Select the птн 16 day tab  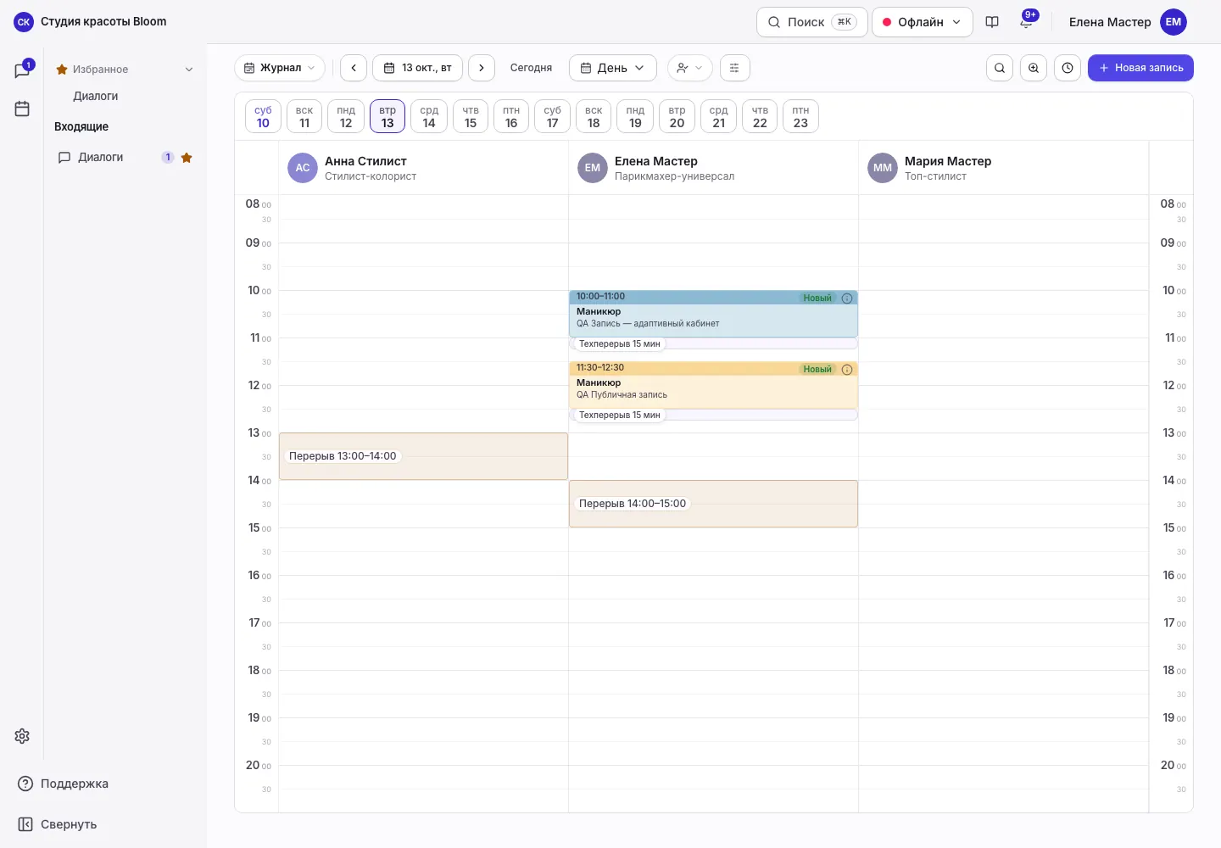pos(511,116)
